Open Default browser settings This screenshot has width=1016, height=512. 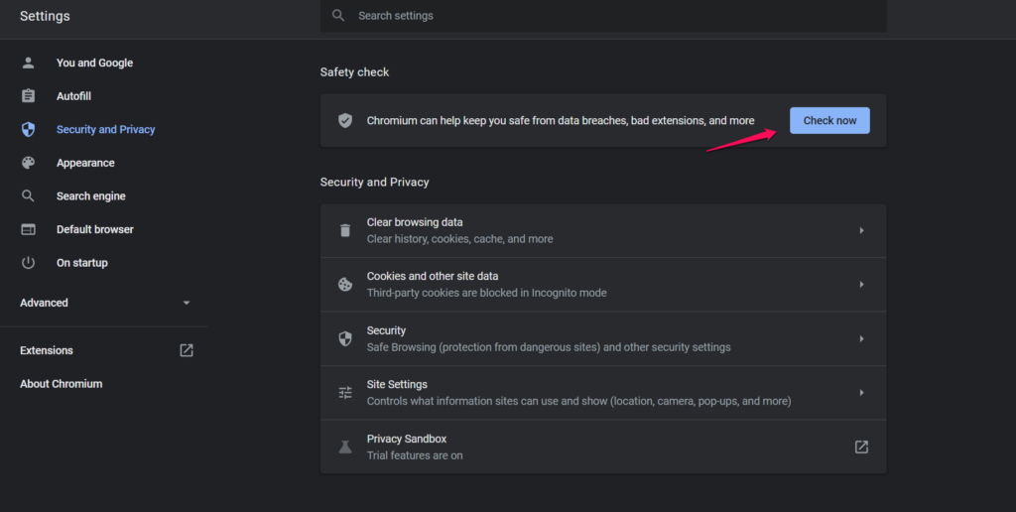click(x=94, y=229)
